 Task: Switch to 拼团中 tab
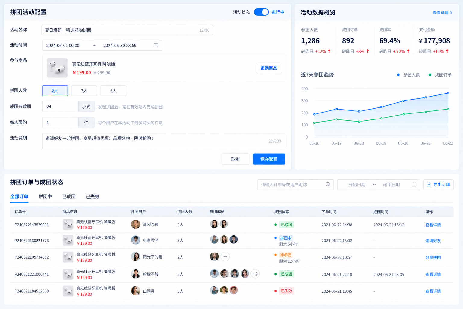click(45, 196)
